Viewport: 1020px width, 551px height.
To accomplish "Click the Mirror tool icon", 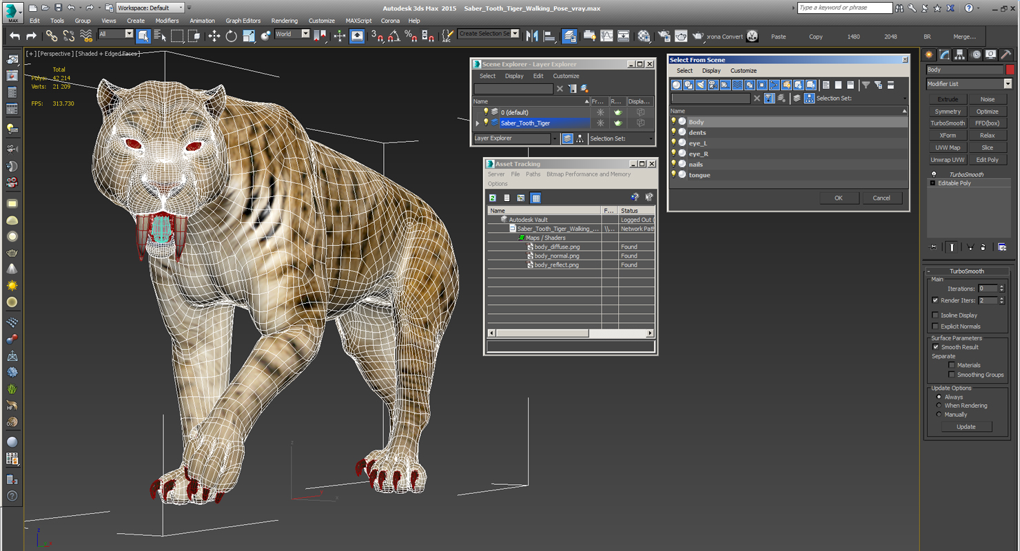I will click(532, 36).
